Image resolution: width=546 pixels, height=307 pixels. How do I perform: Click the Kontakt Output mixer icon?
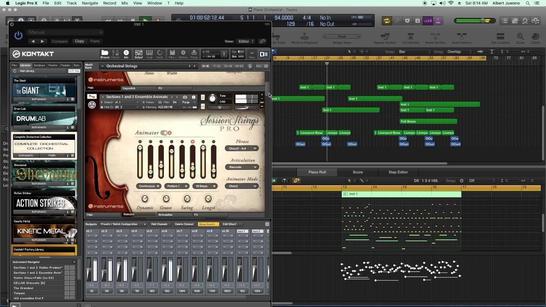[x=139, y=54]
